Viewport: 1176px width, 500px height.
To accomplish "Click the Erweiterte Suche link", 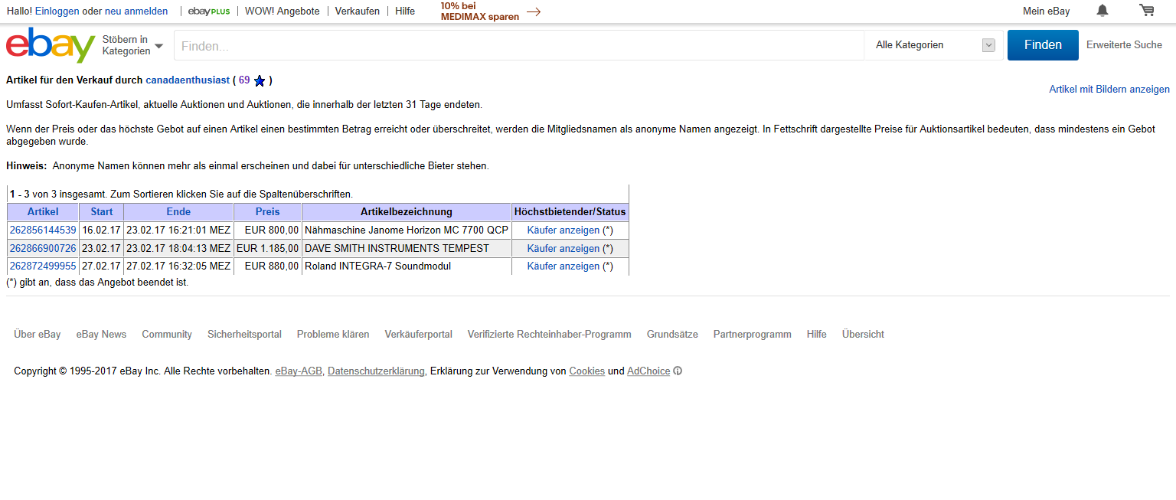I will pyautogui.click(x=1124, y=45).
